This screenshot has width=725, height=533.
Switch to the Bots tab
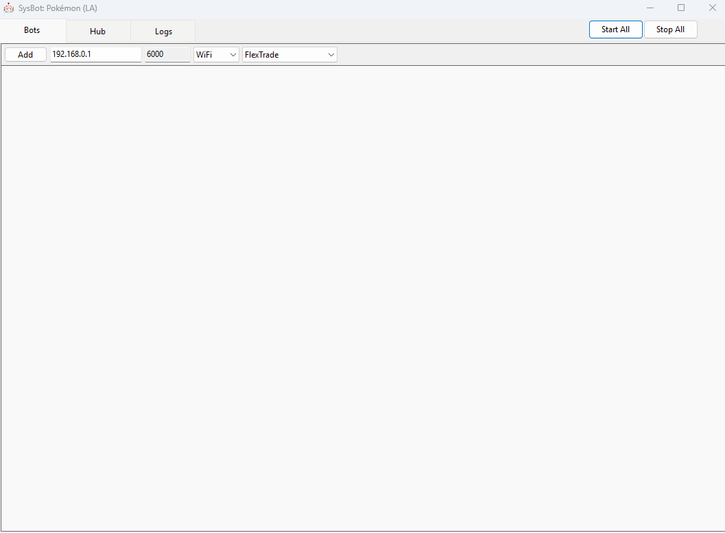coord(32,30)
